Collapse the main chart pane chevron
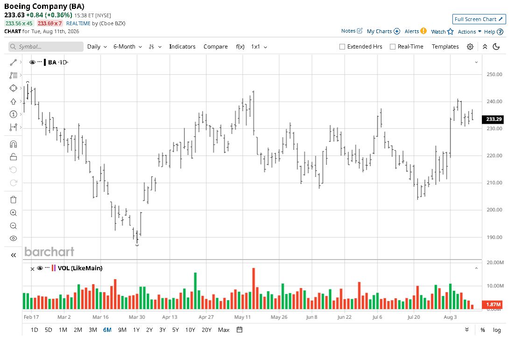This screenshot has width=515, height=337. 476,62
